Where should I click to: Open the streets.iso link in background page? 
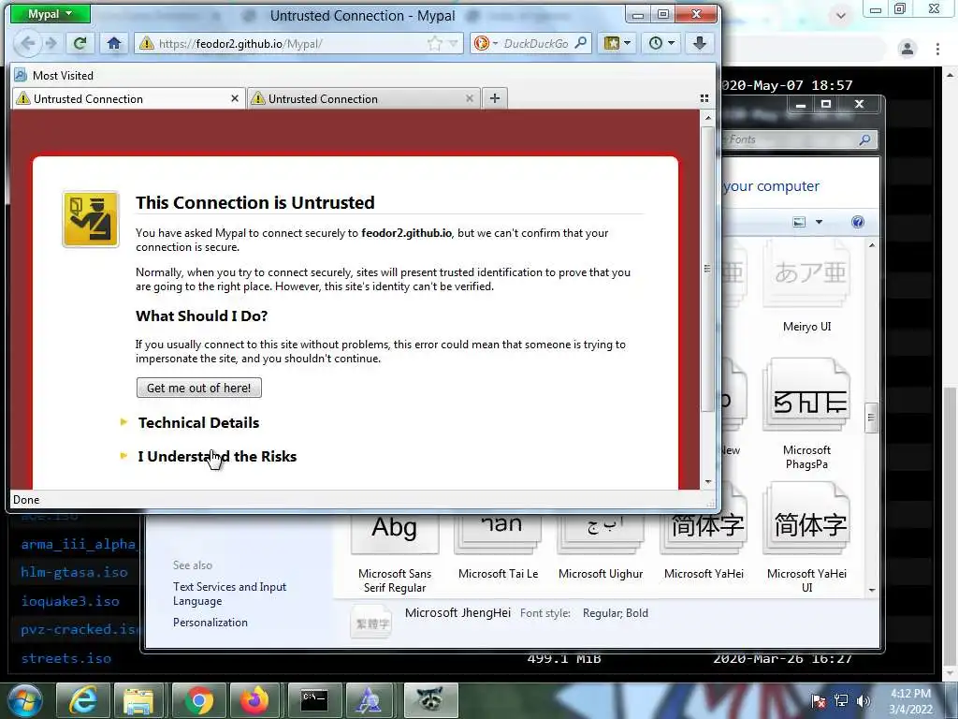click(66, 658)
